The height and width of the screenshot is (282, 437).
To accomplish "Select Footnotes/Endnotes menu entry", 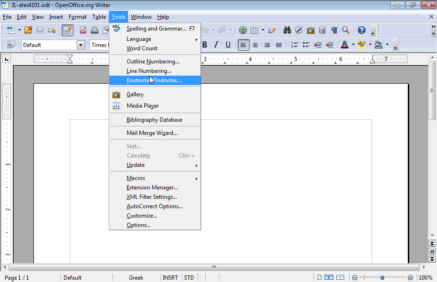I will pyautogui.click(x=154, y=80).
